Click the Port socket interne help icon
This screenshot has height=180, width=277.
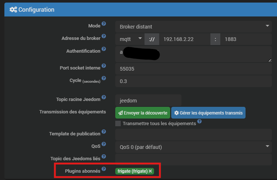coord(104,66)
